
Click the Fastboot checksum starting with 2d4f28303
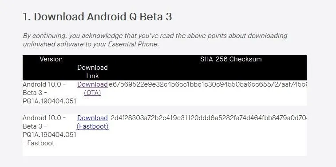tap(209, 118)
